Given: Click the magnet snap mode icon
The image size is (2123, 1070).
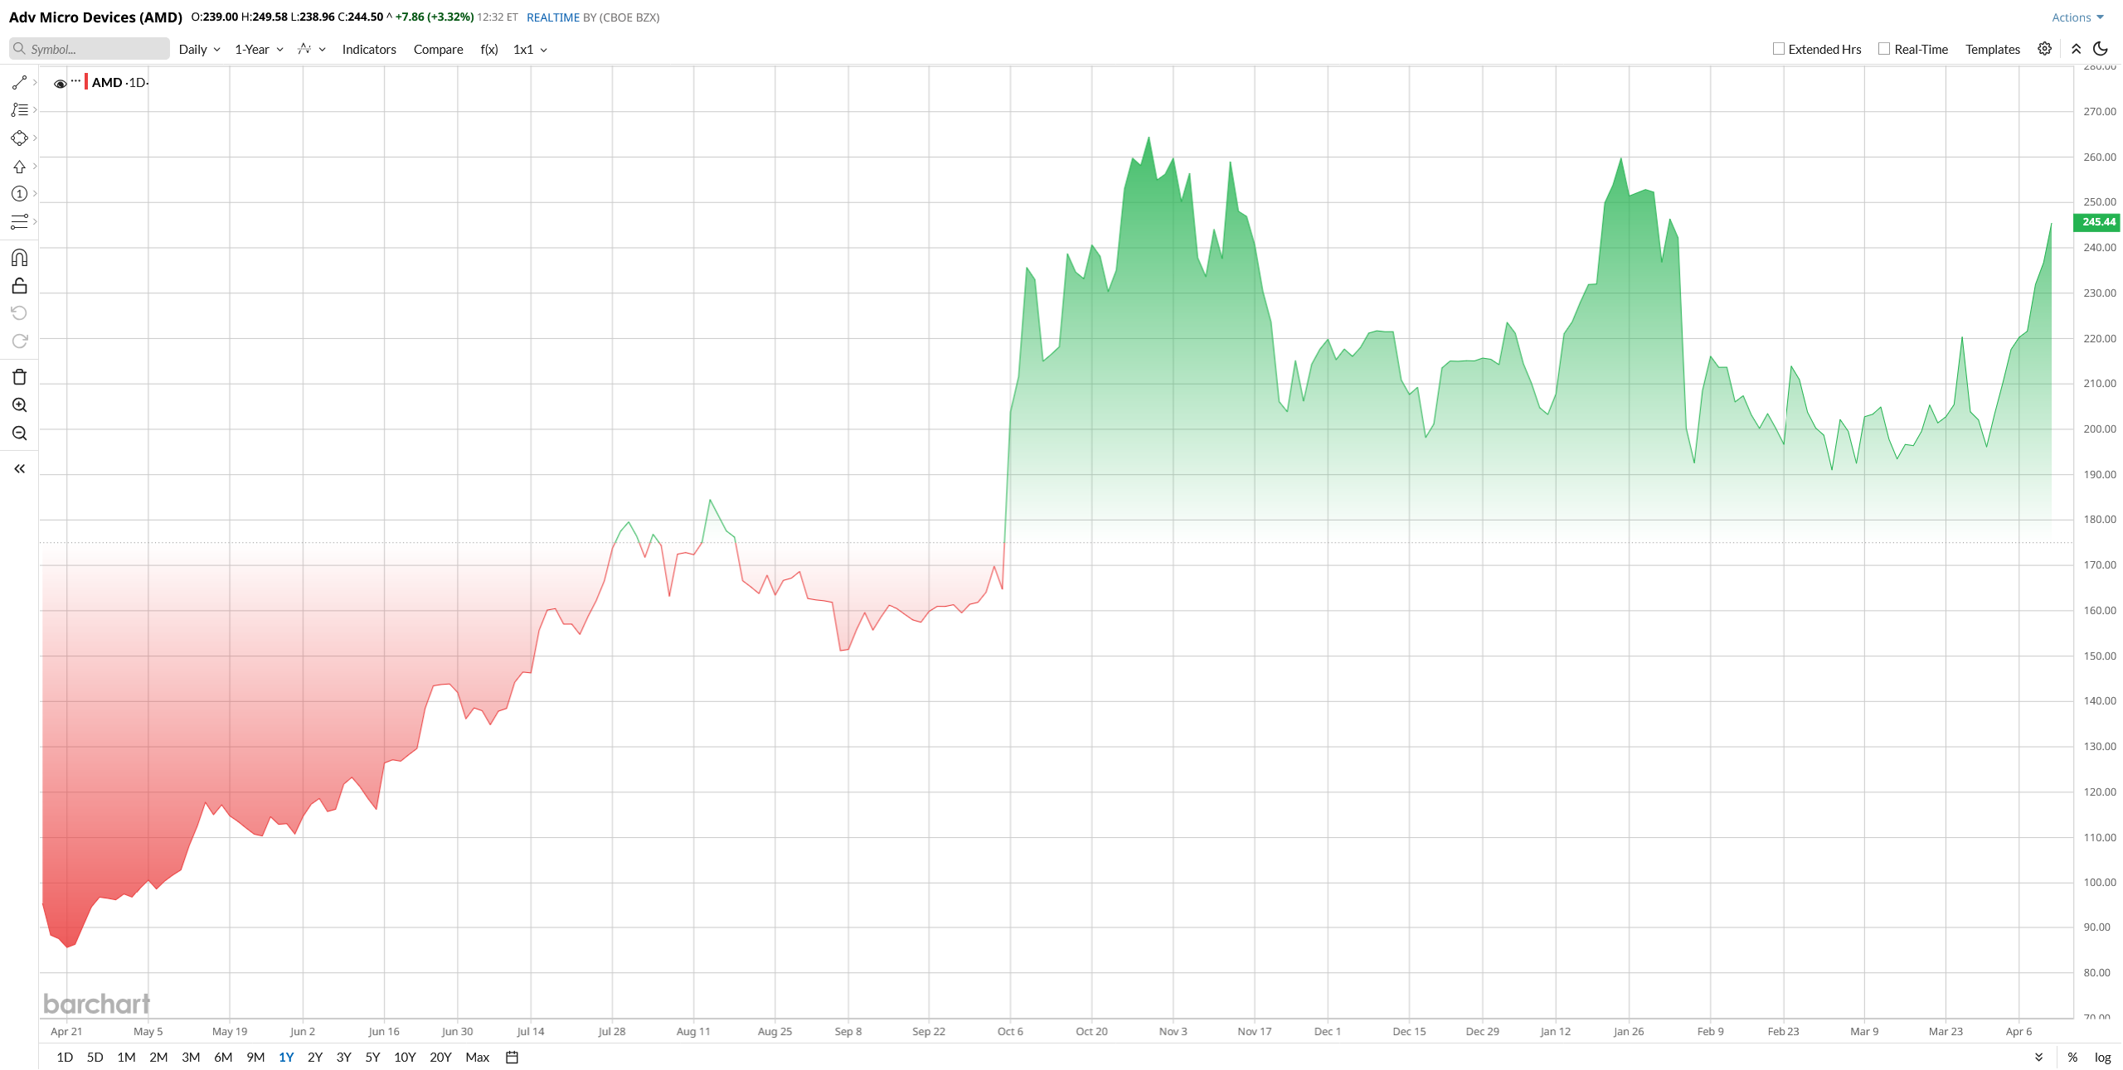Looking at the screenshot, I should coord(19,258).
